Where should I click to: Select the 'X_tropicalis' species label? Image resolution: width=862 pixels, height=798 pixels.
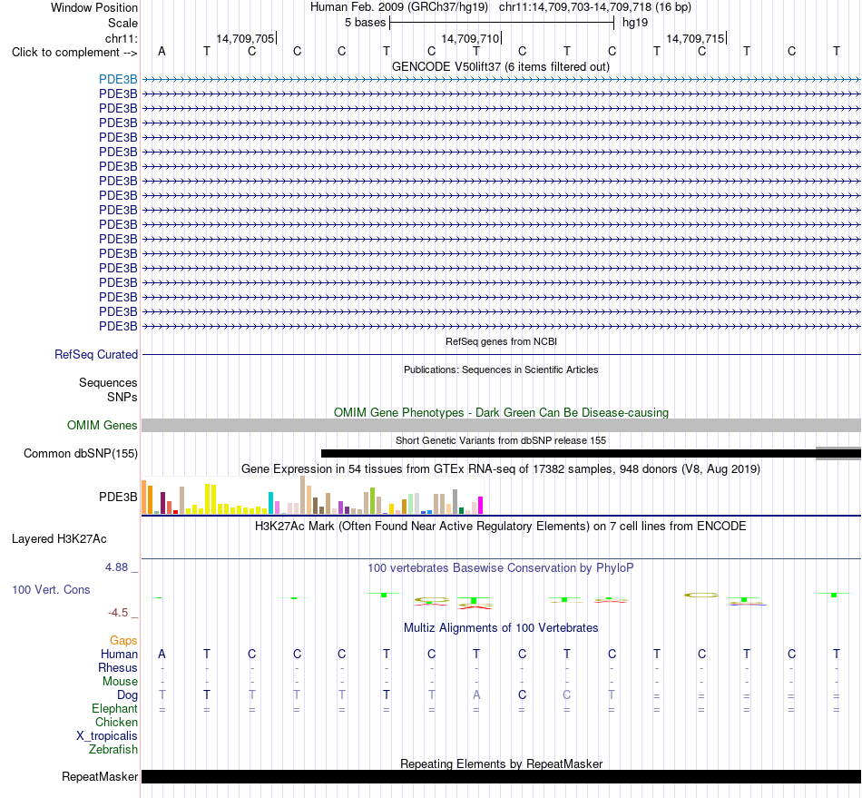107,736
